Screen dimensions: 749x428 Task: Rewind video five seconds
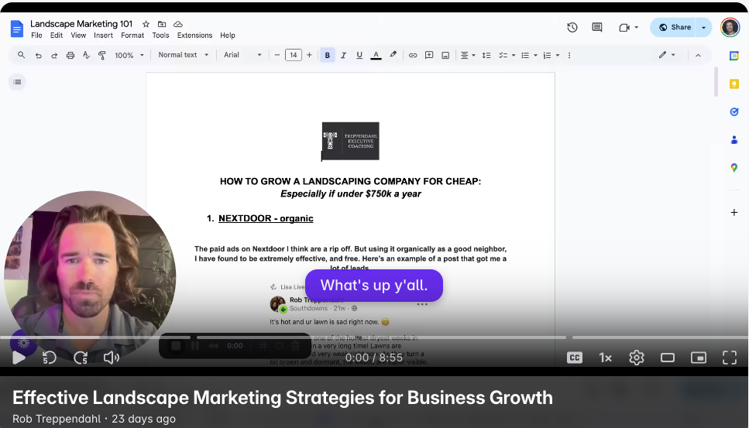click(x=50, y=358)
